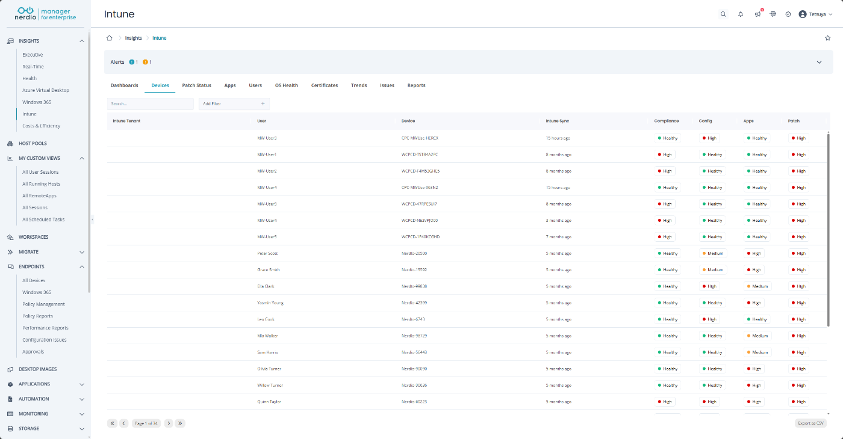Click the Automation sidebar icon
843x439 pixels.
click(x=10, y=399)
